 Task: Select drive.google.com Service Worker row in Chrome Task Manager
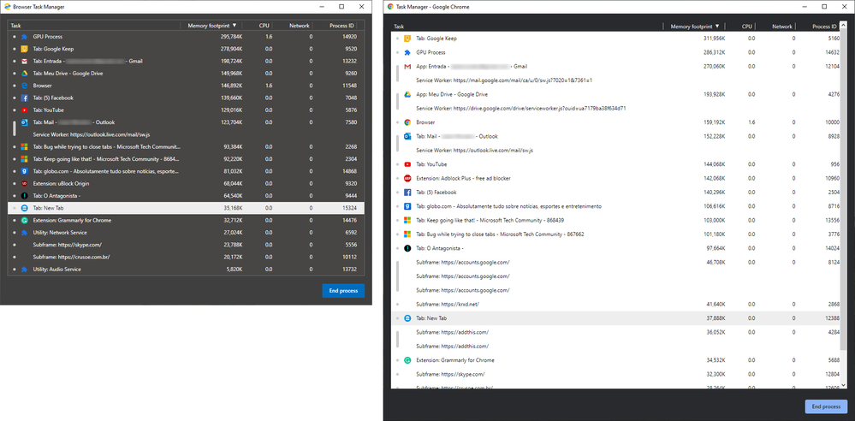click(616, 109)
